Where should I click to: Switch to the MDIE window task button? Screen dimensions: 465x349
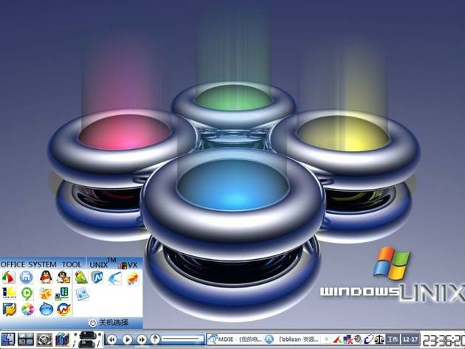coord(235,339)
